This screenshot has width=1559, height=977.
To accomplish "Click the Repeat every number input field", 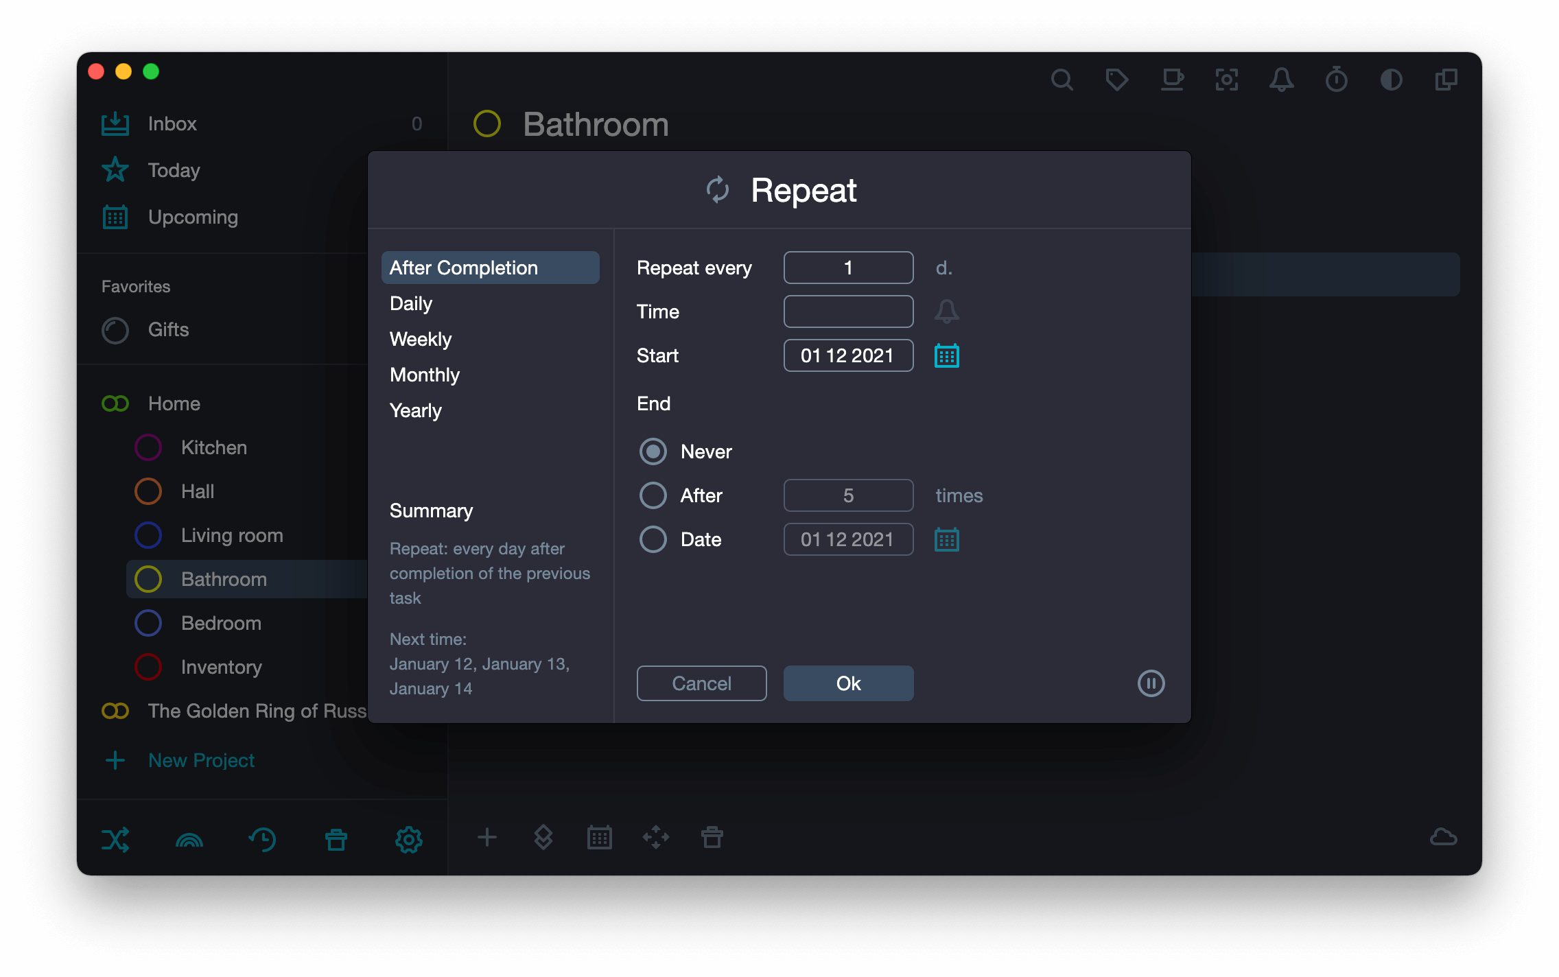I will [847, 268].
